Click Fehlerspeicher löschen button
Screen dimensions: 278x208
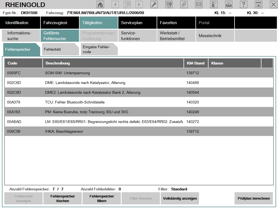63,199
